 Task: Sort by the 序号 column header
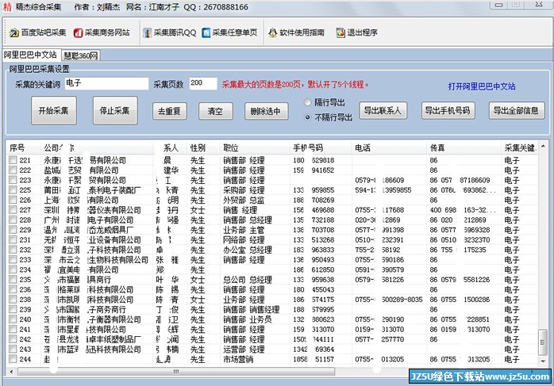pos(23,148)
